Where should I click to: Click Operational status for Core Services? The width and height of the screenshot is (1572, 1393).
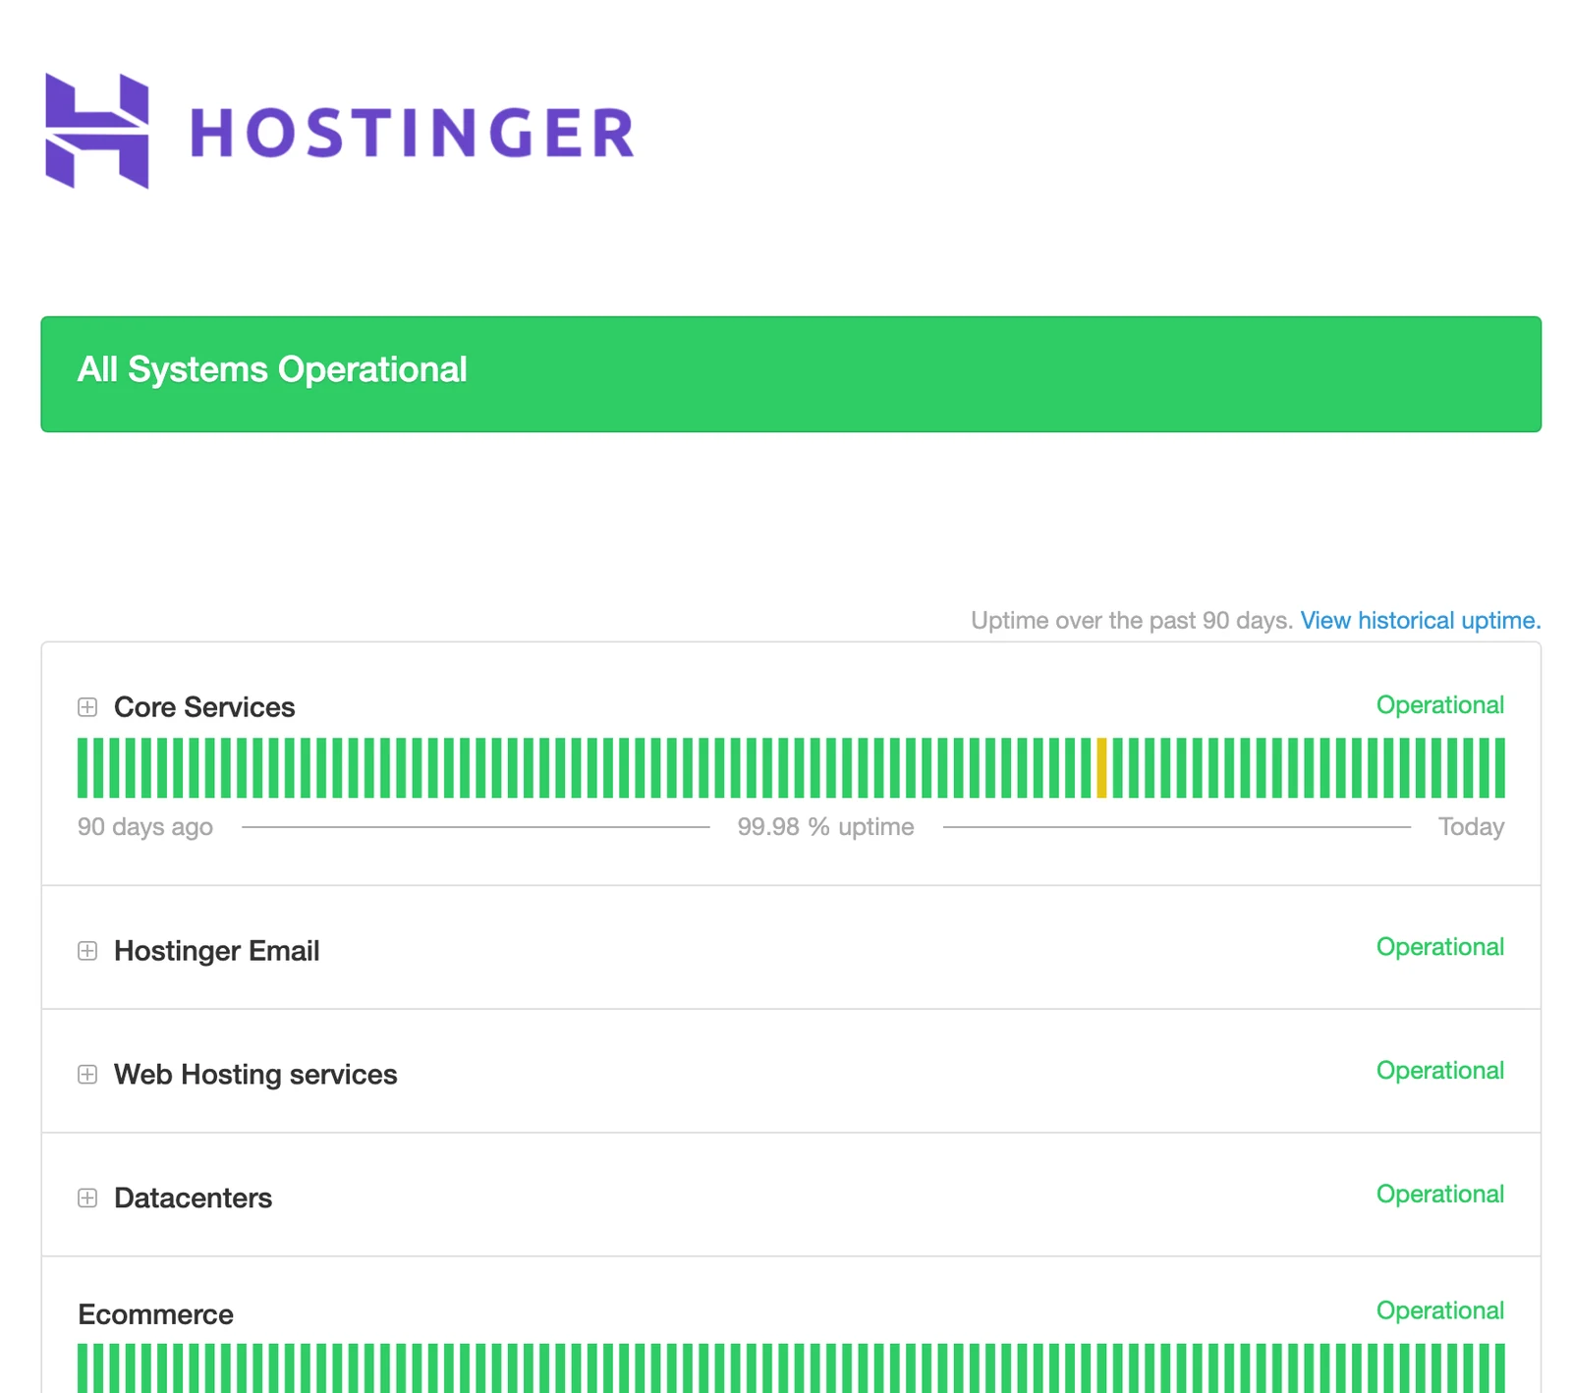[1439, 705]
